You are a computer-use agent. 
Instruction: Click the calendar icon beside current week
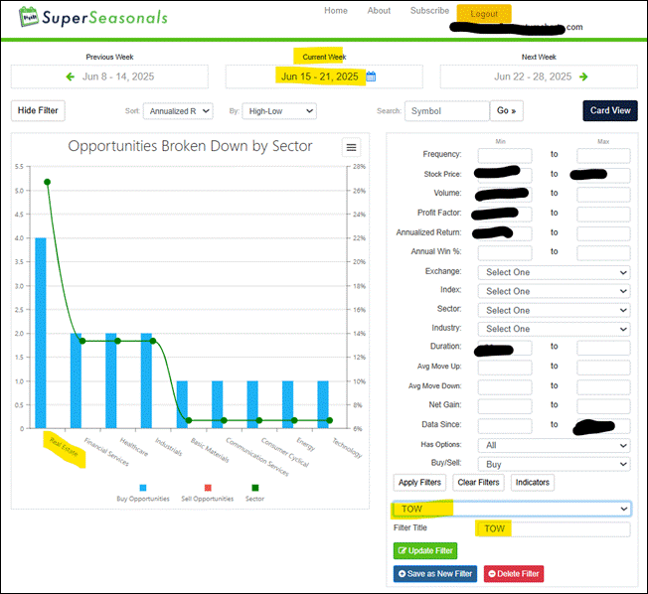(371, 76)
